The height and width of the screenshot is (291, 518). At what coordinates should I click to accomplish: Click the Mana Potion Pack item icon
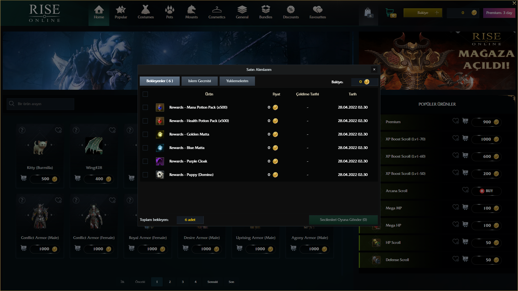pyautogui.click(x=160, y=107)
